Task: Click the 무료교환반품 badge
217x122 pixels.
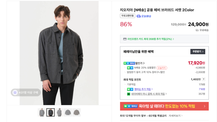Action: click(x=127, y=16)
